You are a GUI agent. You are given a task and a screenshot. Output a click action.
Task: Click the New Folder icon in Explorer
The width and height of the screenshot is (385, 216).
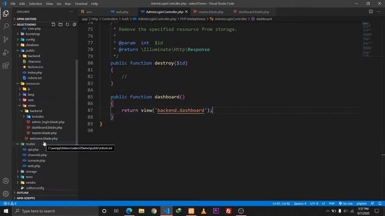[x=60, y=25]
